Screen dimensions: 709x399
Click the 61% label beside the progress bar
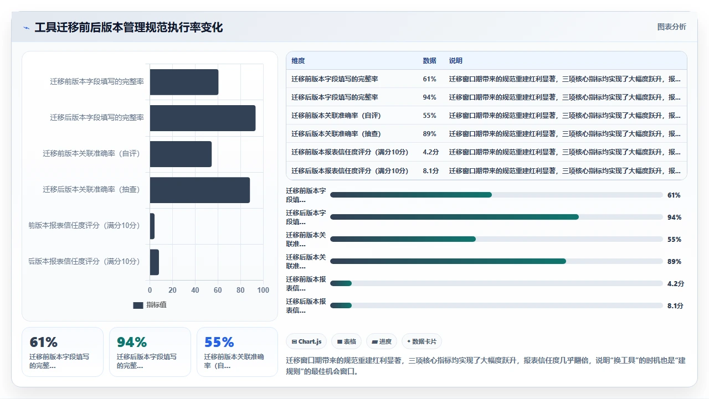[x=674, y=195]
